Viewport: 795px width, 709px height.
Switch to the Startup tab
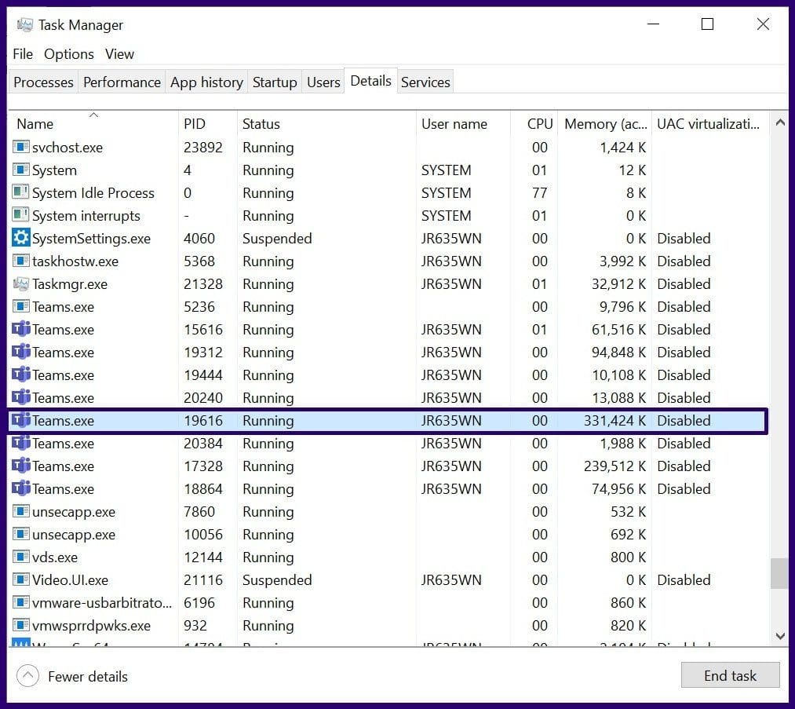click(x=275, y=82)
